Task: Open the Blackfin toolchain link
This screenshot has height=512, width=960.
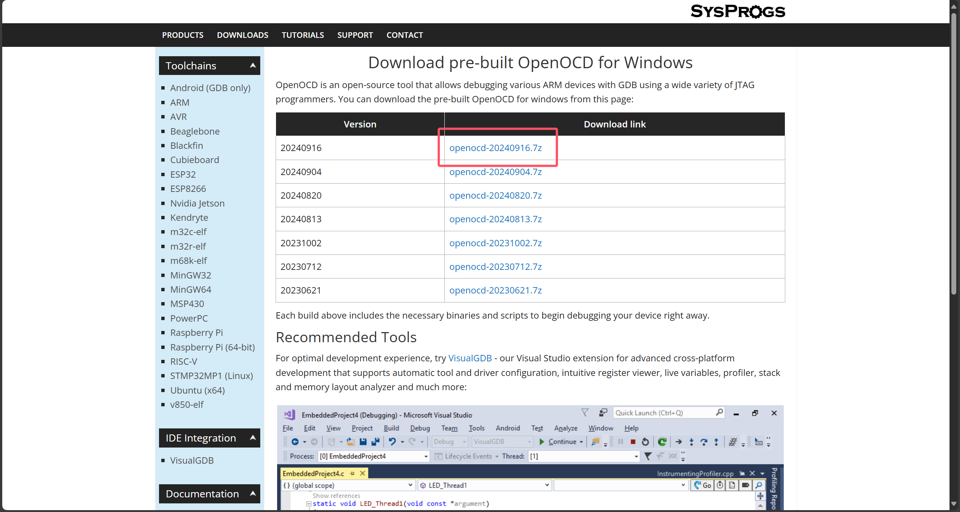Action: 186,145
